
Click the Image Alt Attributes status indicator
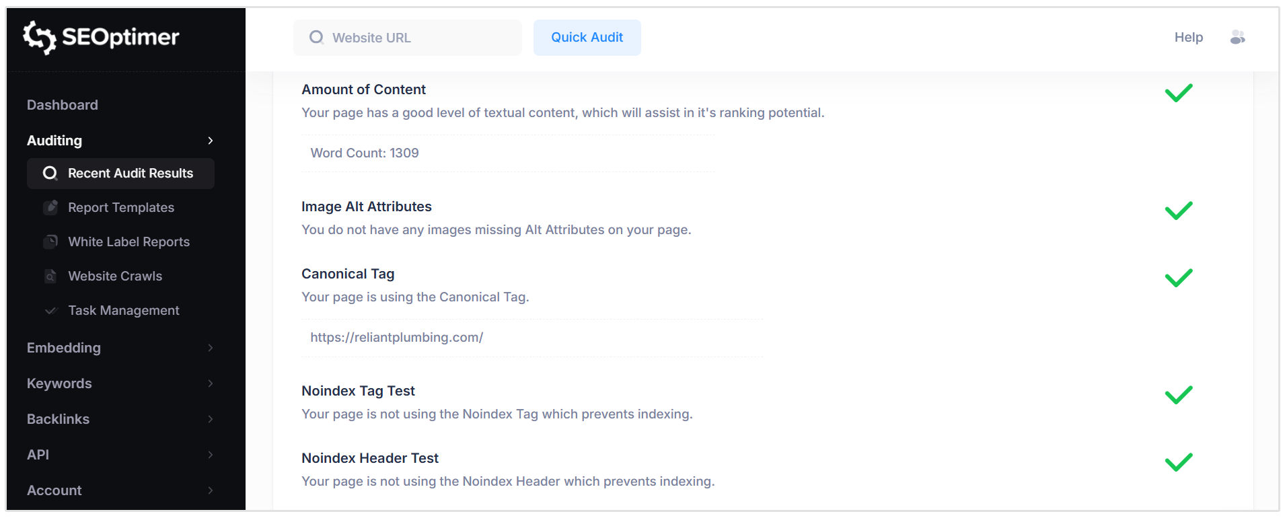coord(1178,211)
